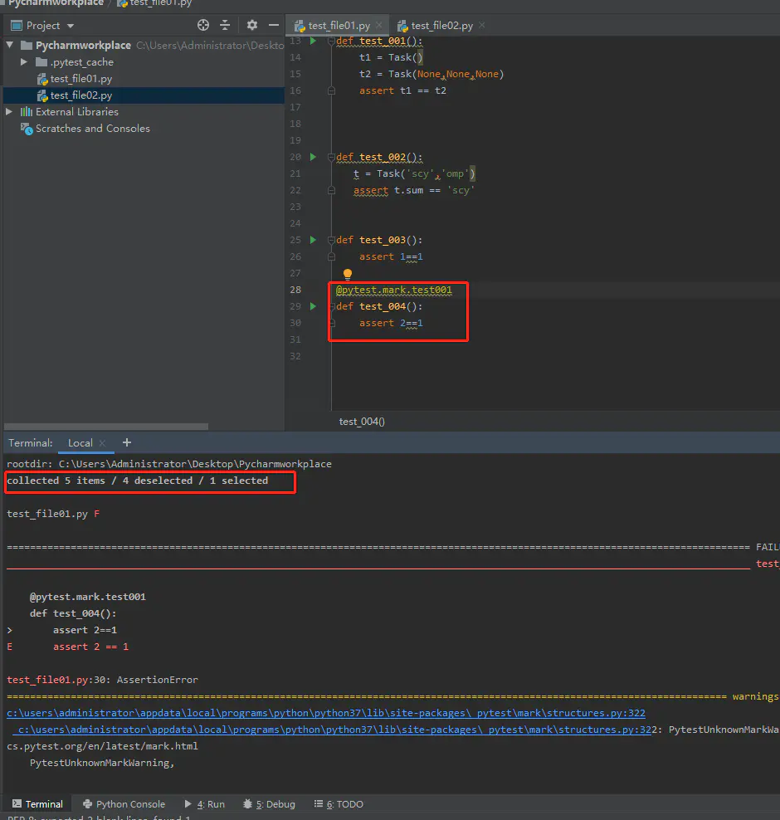Select test_file02.py in project tree
780x820 pixels.
pyautogui.click(x=81, y=95)
